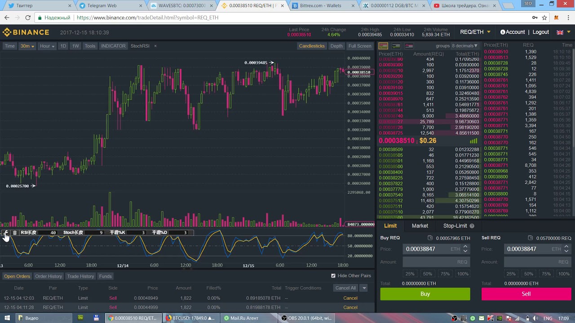Viewport: 575px width, 323px height.
Task: Open the Trade History tab
Action: point(80,276)
